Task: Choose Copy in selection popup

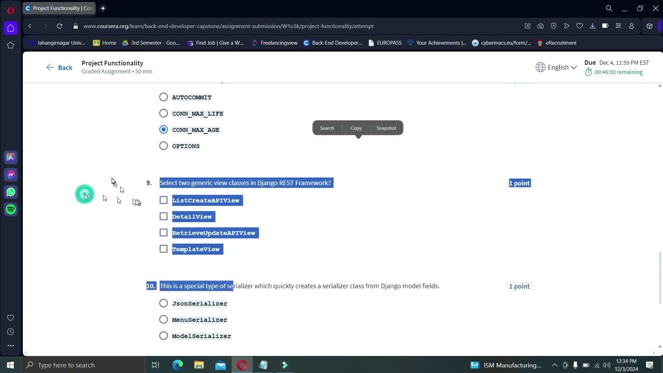Action: pos(356,128)
